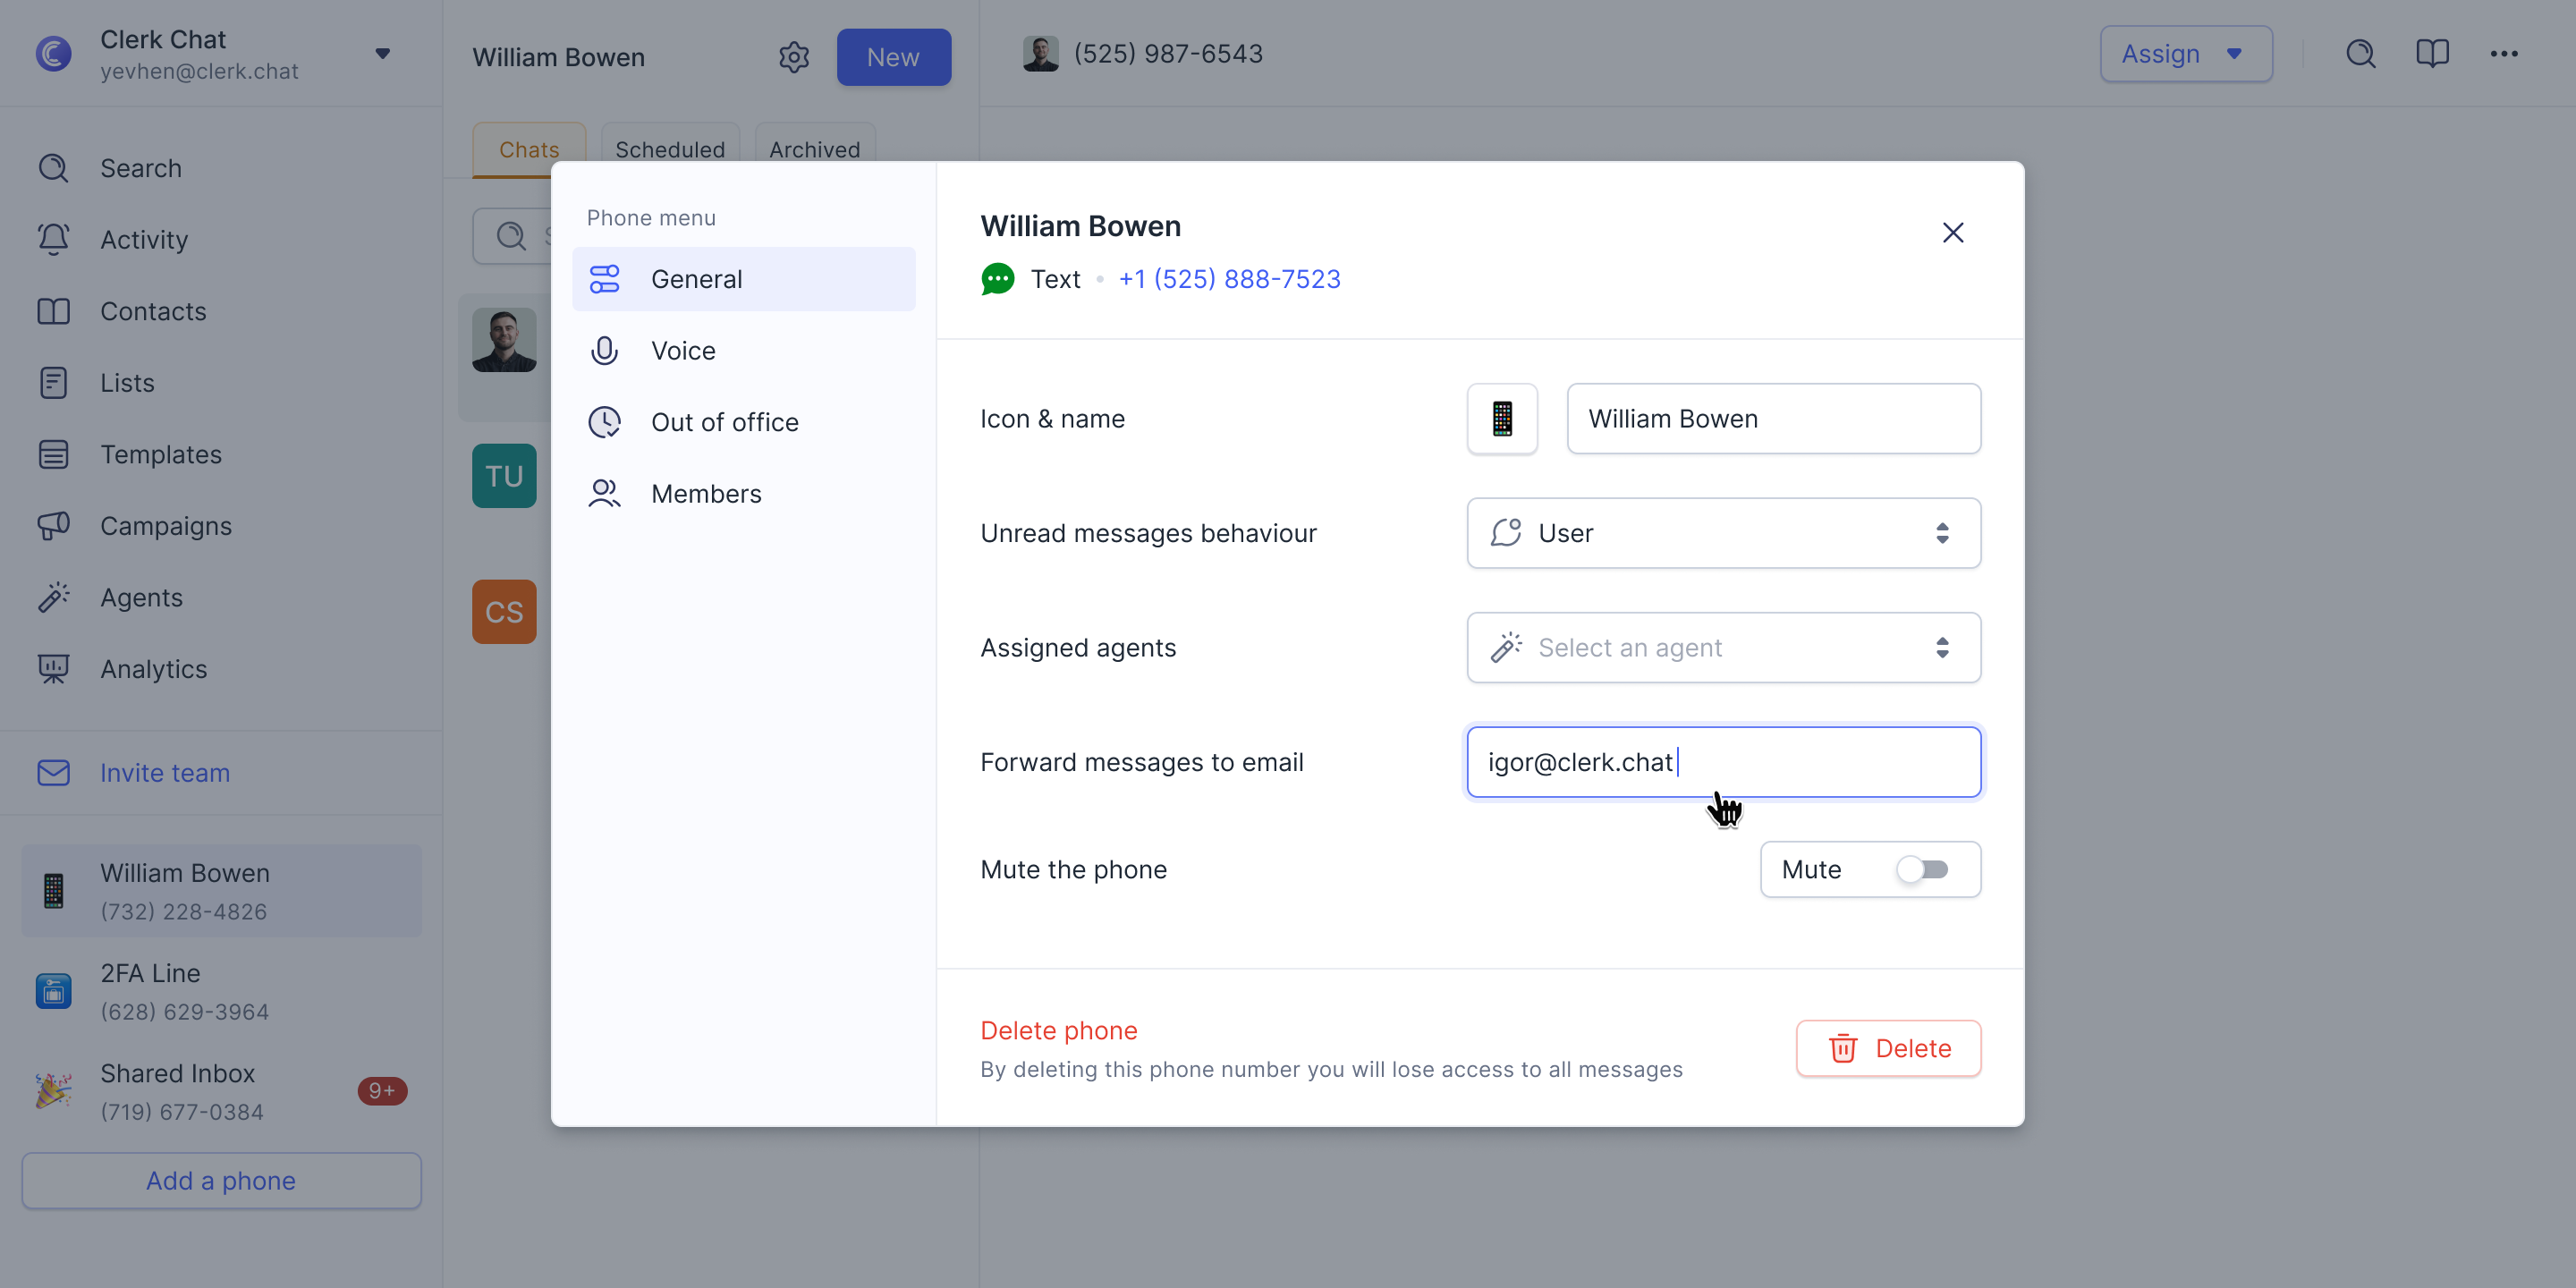Click the Search magnifier icon in sidebar
This screenshot has height=1288, width=2576.
(x=53, y=168)
